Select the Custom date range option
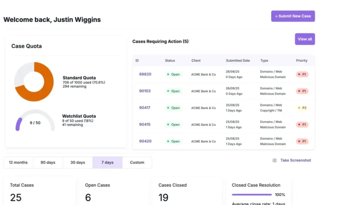Image resolution: width=343 pixels, height=205 pixels. click(137, 162)
